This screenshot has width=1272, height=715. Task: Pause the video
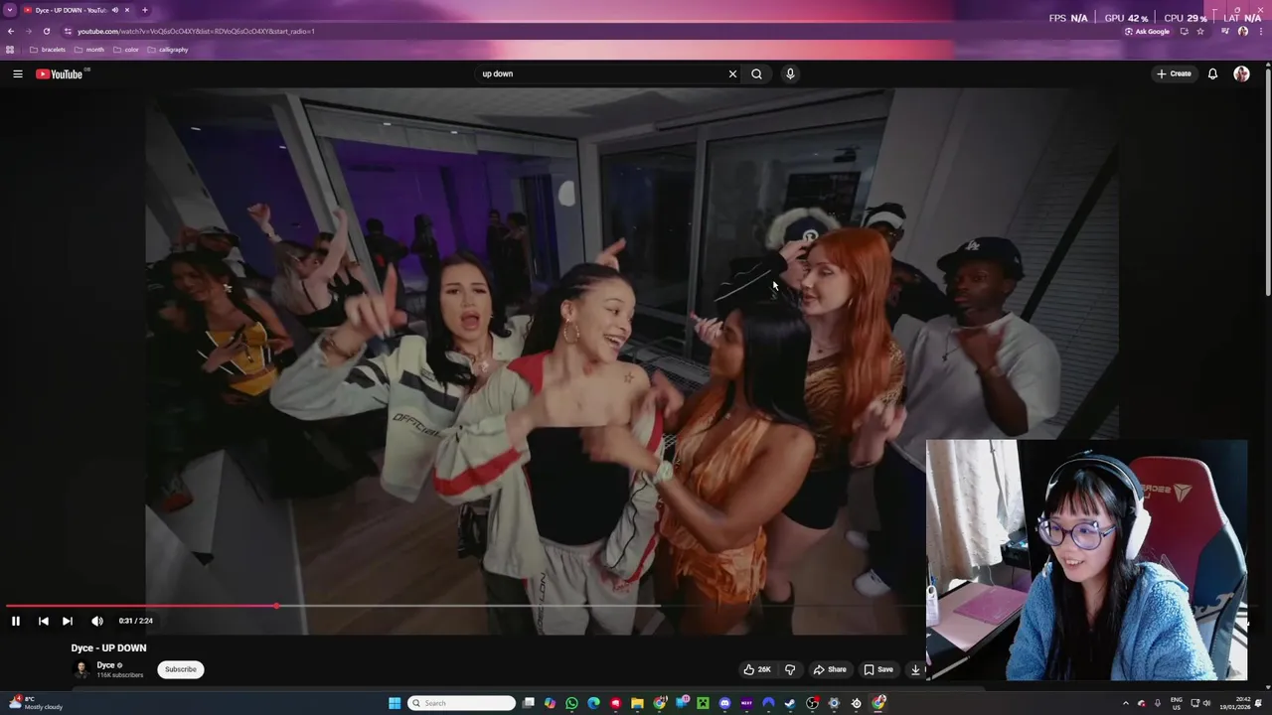[x=16, y=621]
